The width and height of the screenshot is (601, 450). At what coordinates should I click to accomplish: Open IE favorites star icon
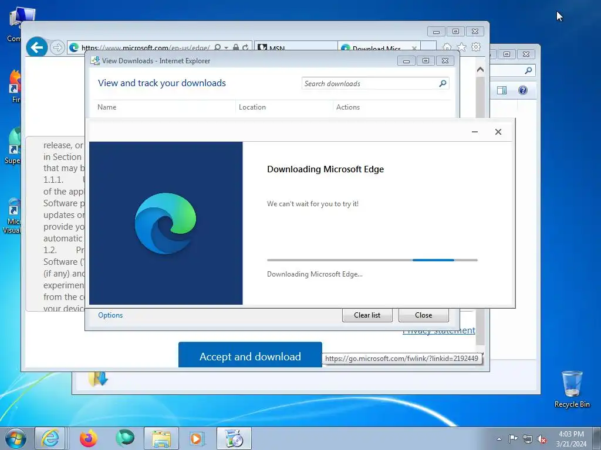coord(461,47)
